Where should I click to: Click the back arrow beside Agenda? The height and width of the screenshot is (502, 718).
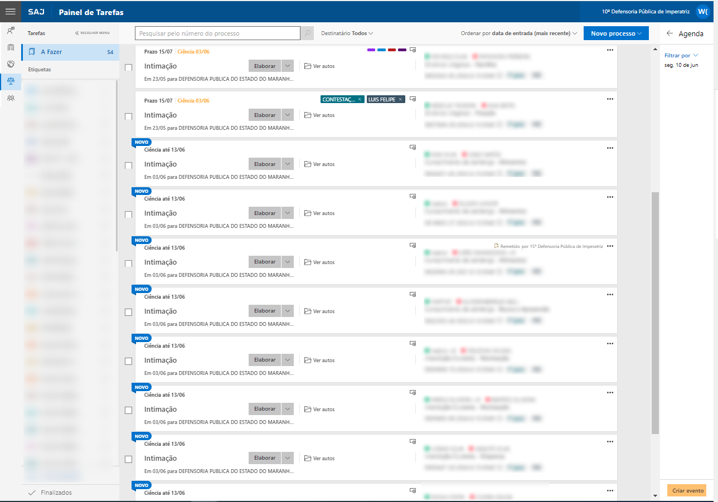coord(670,33)
